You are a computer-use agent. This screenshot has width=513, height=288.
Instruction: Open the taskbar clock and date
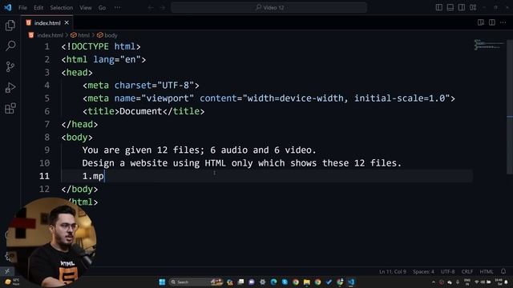pyautogui.click(x=499, y=282)
